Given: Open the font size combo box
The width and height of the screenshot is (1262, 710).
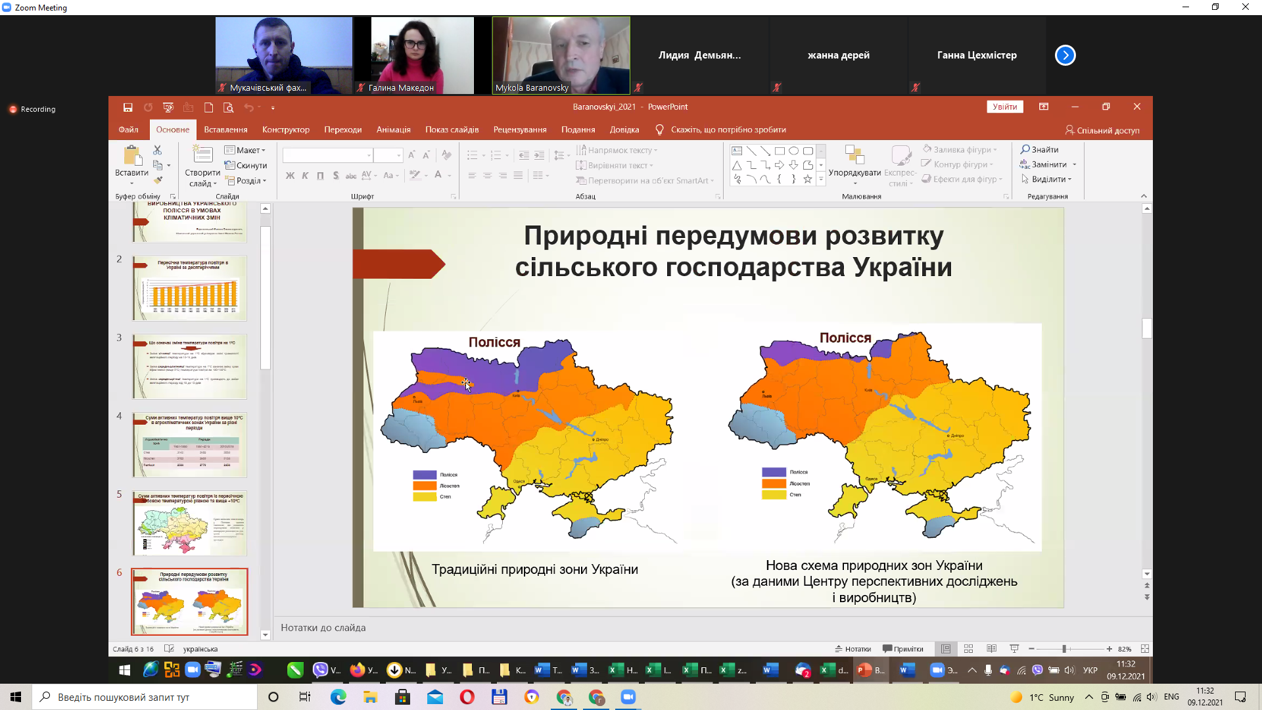Looking at the screenshot, I should pos(388,155).
